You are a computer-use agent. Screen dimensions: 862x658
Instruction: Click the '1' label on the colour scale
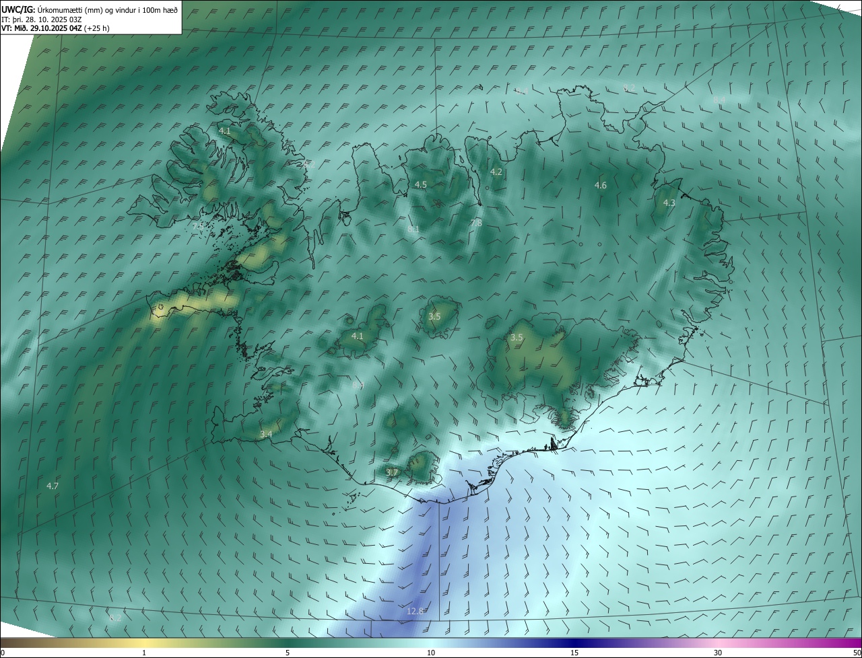tap(144, 653)
